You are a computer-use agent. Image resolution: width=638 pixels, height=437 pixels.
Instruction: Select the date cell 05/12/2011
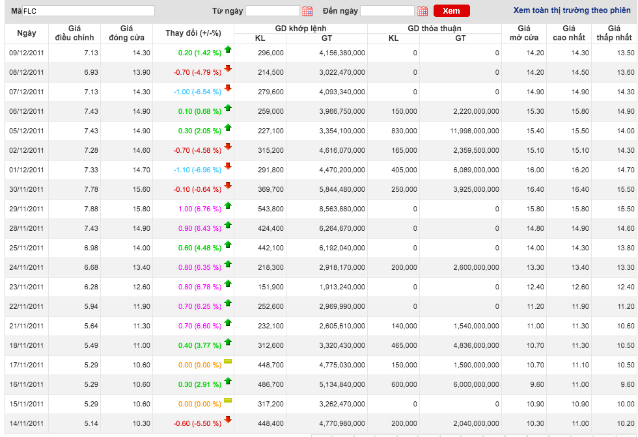click(x=27, y=131)
